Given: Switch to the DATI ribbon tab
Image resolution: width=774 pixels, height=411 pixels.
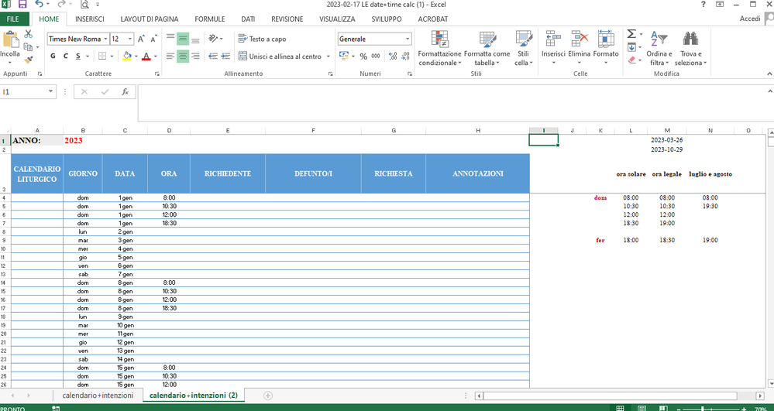Looking at the screenshot, I should (248, 19).
